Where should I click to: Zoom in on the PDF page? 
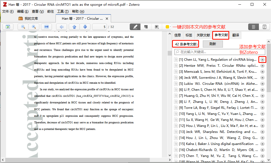(34, 27)
